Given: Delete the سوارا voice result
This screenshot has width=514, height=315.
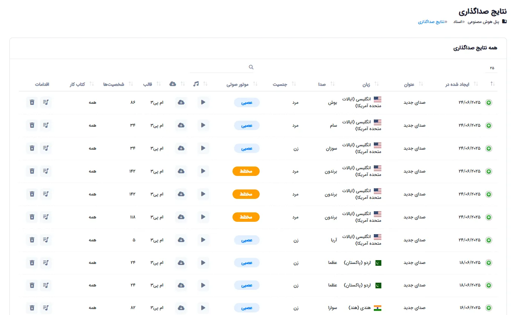Looking at the screenshot, I should (32, 308).
